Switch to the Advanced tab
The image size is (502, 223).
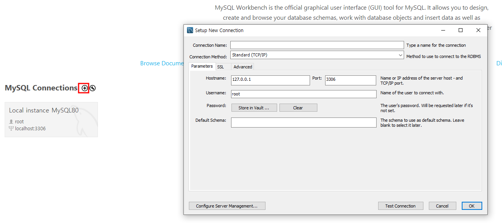(x=243, y=67)
